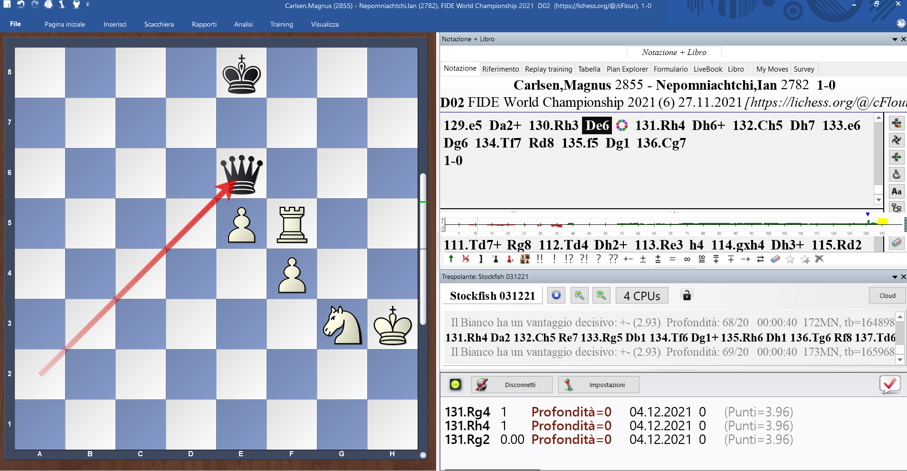Click move 133.e6 in the notation

[841, 126]
